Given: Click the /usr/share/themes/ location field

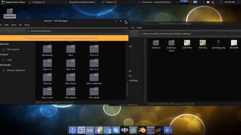Looking at the screenshot, I should 77,31.
